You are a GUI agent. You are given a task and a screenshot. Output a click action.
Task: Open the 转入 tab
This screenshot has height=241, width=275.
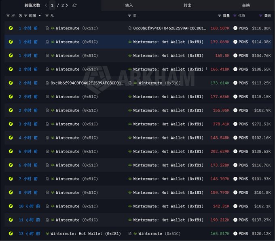point(129,5)
